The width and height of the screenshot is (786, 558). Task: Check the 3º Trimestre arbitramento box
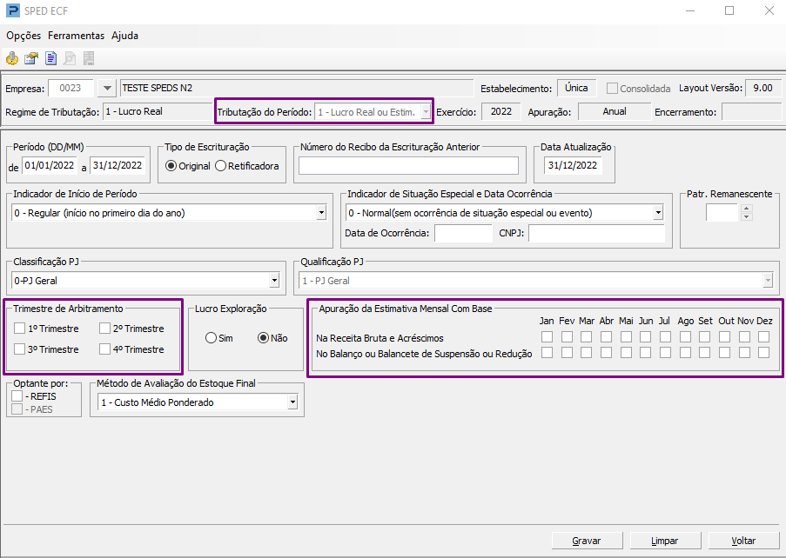click(x=19, y=349)
